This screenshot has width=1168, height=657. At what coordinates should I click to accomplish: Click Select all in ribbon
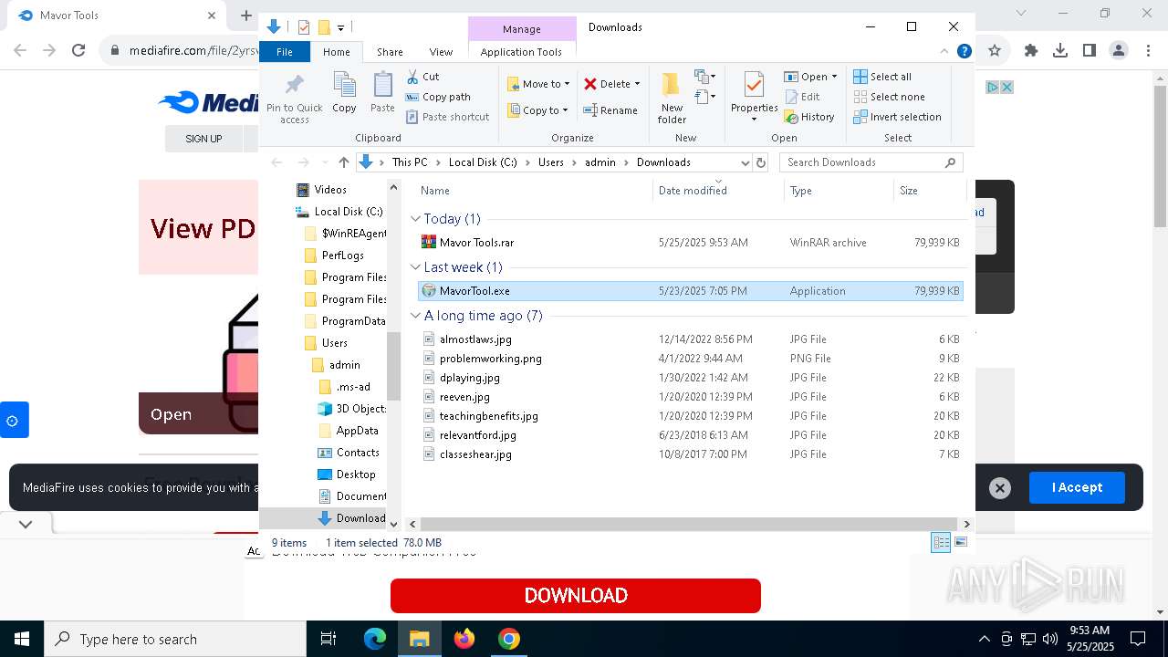point(882,77)
